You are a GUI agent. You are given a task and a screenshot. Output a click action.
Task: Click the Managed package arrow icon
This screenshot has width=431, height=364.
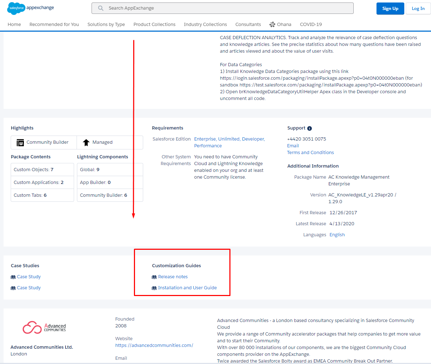(x=86, y=142)
